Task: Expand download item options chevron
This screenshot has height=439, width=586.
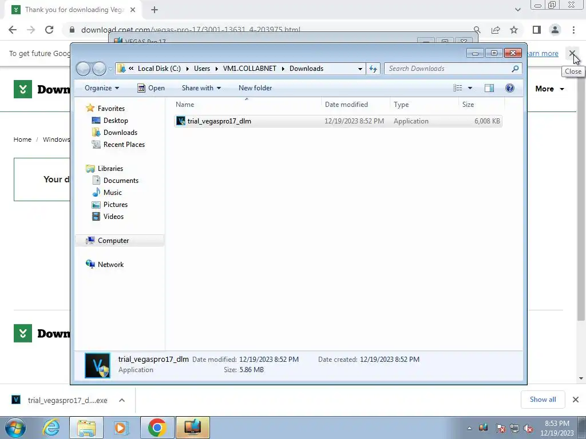Action: pos(122,400)
